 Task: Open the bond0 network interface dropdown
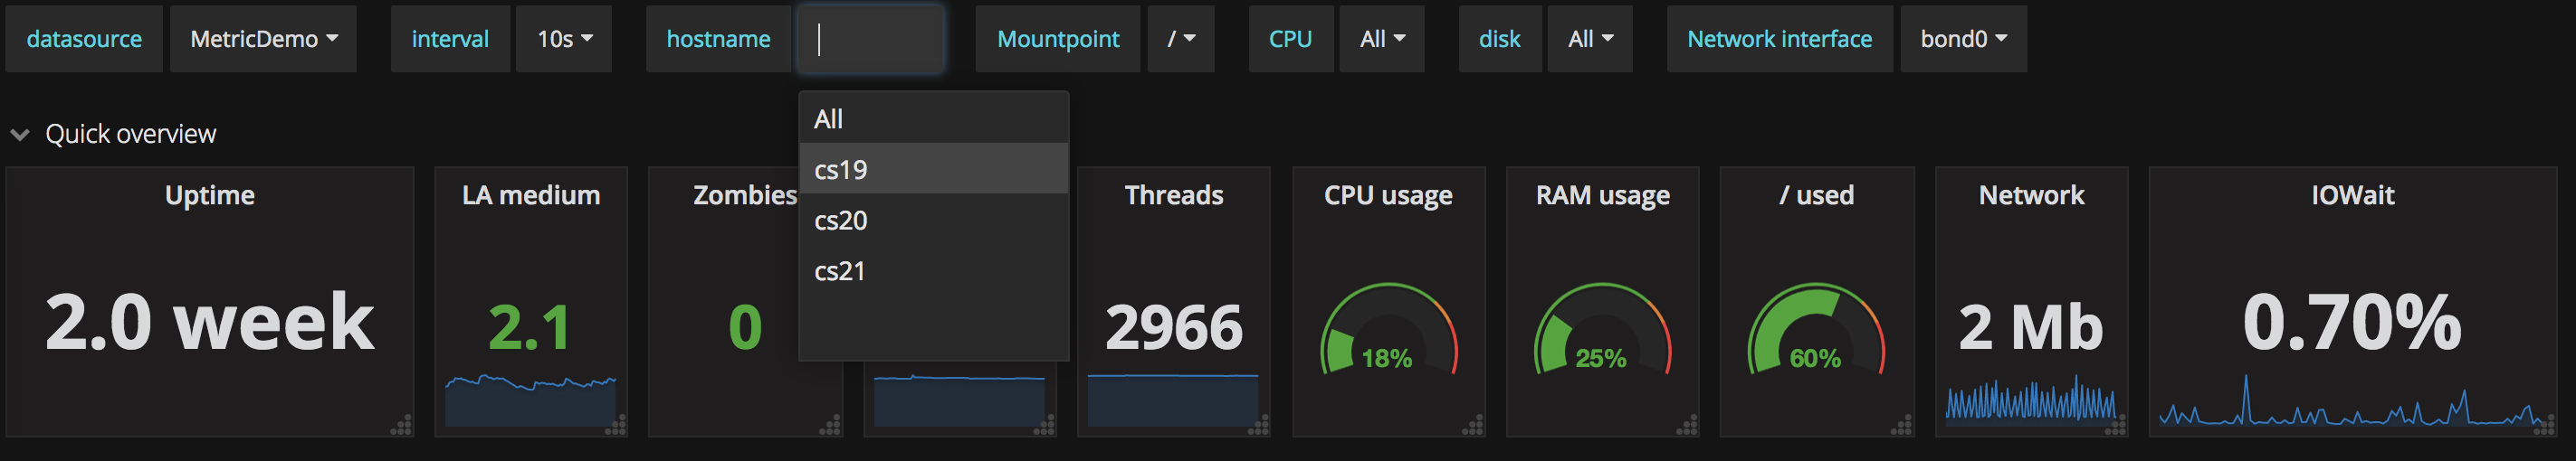pos(1962,39)
